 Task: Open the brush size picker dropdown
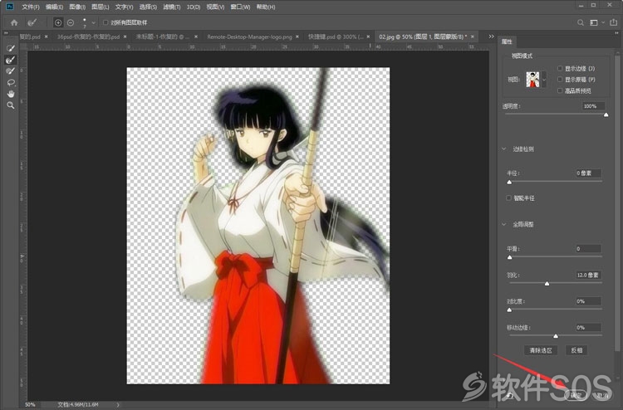pyautogui.click(x=93, y=23)
